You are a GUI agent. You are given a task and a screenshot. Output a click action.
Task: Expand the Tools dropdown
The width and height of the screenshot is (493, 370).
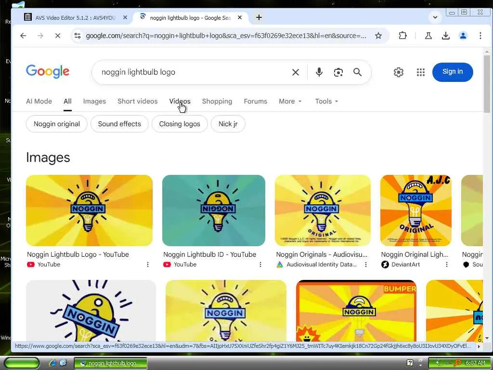pos(326,101)
